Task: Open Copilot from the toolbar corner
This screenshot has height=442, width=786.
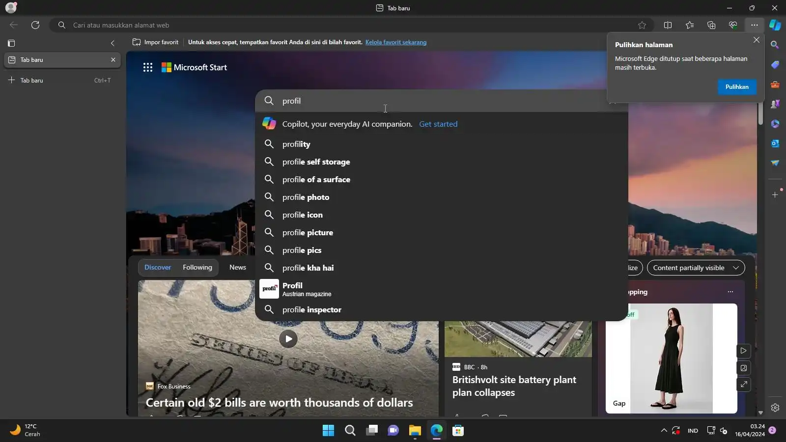Action: pyautogui.click(x=775, y=25)
